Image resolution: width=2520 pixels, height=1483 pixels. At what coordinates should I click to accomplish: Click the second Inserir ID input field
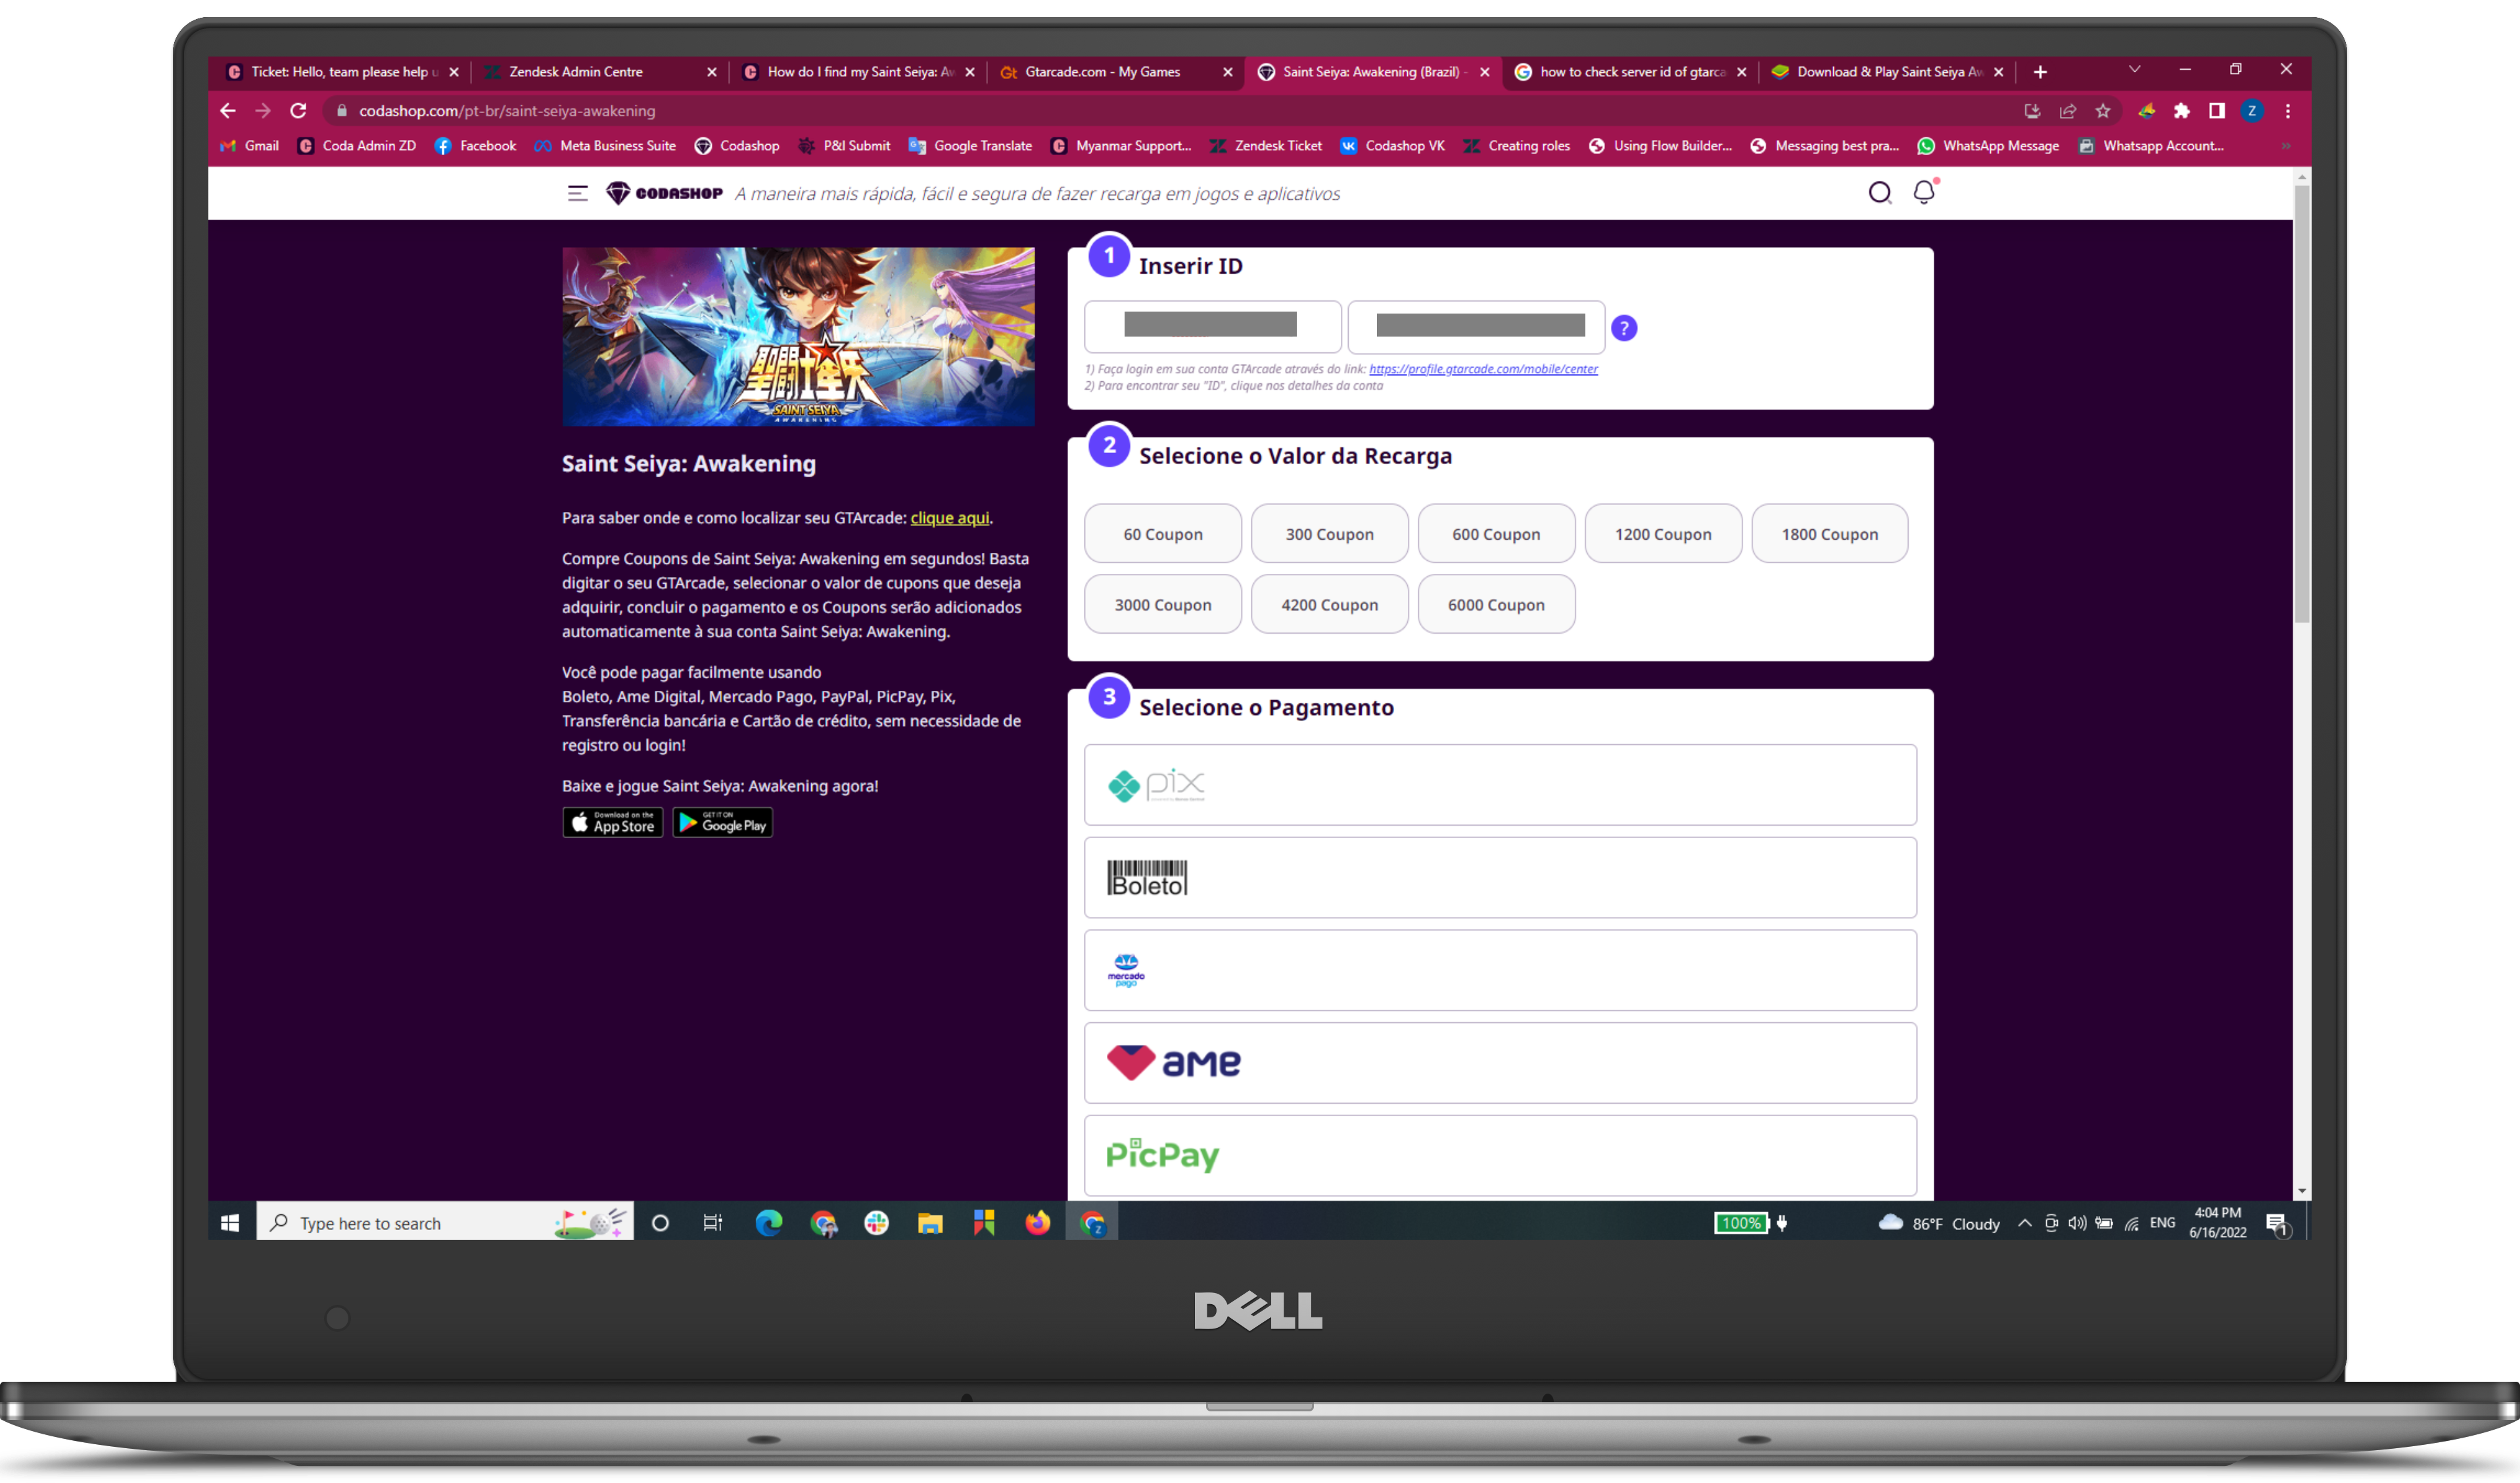point(1476,327)
